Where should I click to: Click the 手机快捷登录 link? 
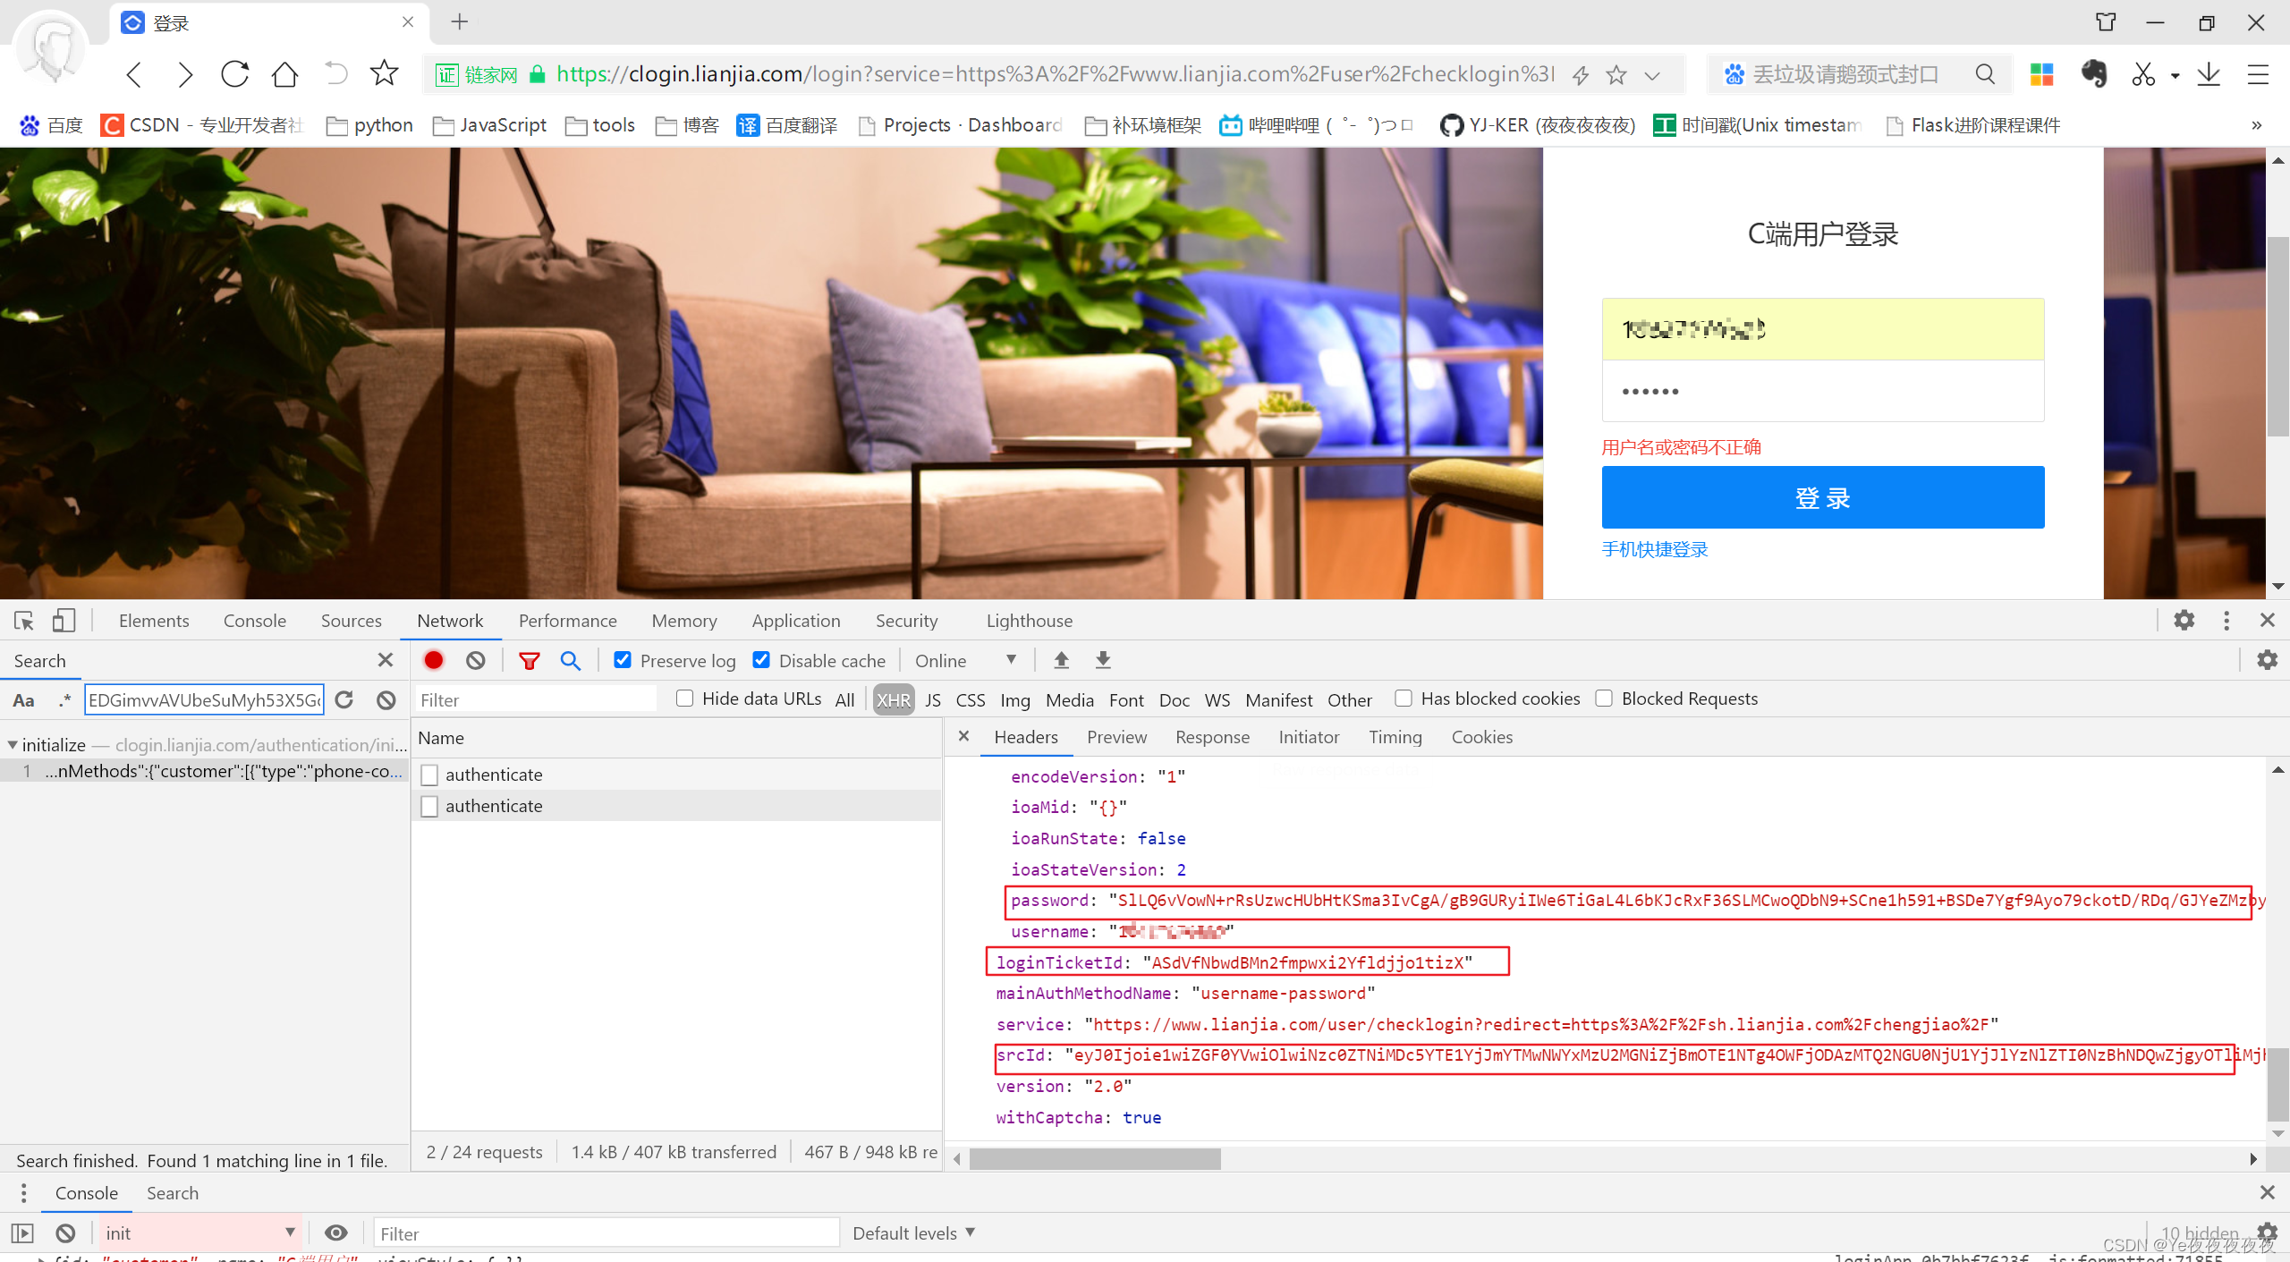(x=1654, y=549)
